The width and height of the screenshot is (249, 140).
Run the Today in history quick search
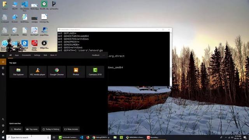[51, 129]
